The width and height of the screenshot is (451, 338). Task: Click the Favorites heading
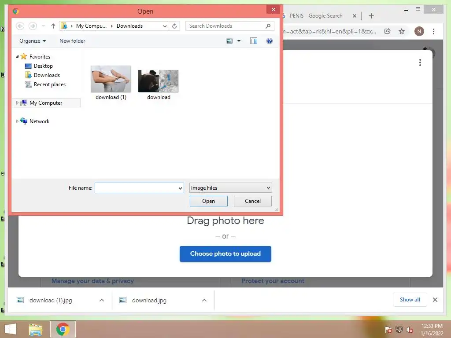click(x=40, y=57)
